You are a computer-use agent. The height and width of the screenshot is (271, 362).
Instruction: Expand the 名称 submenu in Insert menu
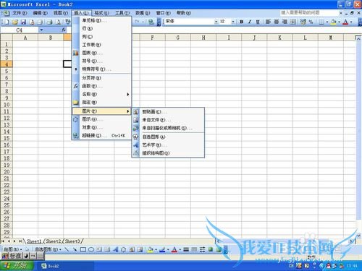101,94
